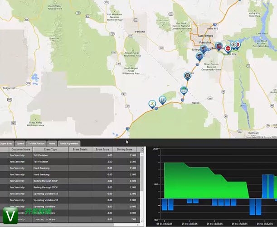The image size is (277, 227).
Task: Switch to the Speed tab
Action: pyautogui.click(x=20, y=144)
